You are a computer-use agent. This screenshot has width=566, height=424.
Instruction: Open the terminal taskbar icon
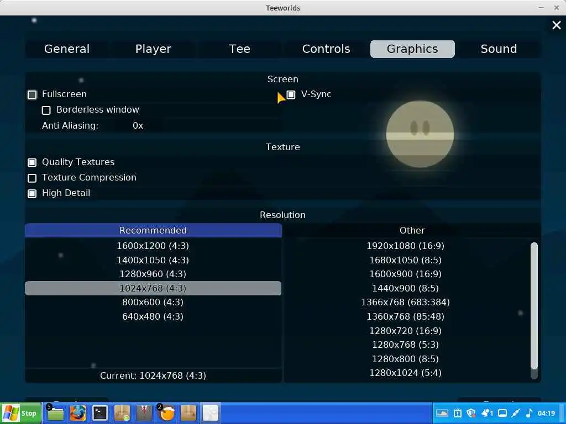tap(99, 413)
